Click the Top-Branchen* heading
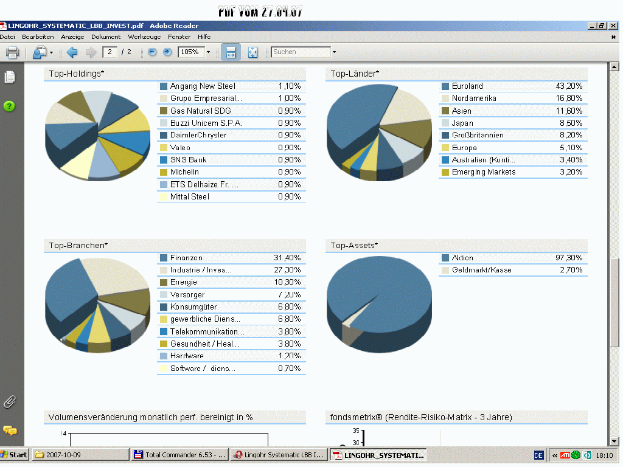Screen dimensions: 623x467 [x=78, y=246]
